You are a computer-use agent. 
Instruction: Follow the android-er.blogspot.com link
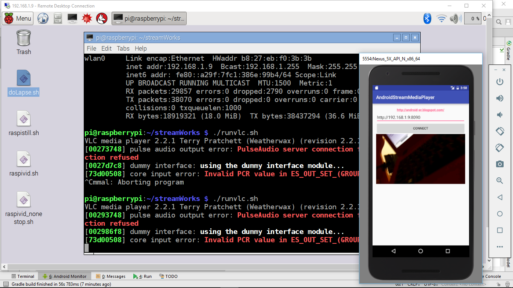pyautogui.click(x=420, y=109)
